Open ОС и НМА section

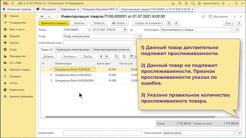15,63
